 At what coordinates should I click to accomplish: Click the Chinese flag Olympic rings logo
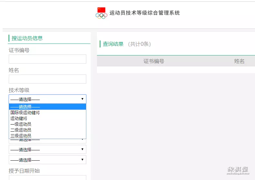(x=101, y=13)
